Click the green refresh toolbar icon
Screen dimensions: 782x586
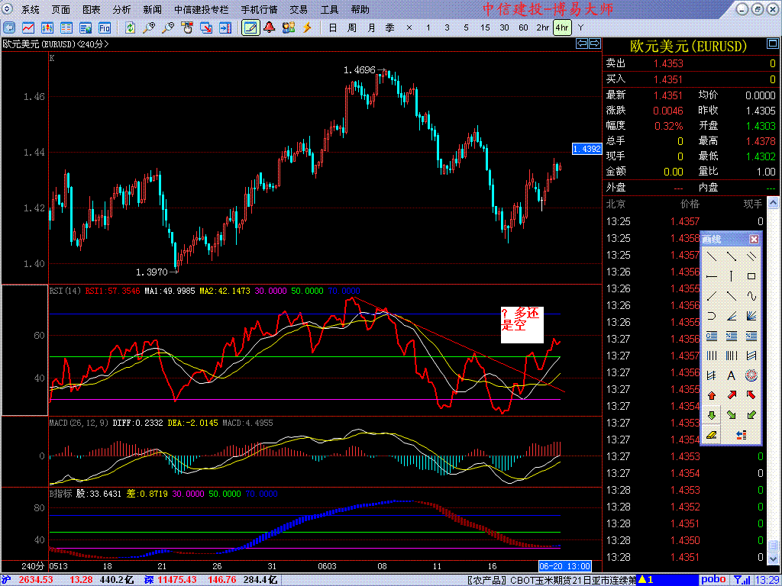click(x=130, y=27)
